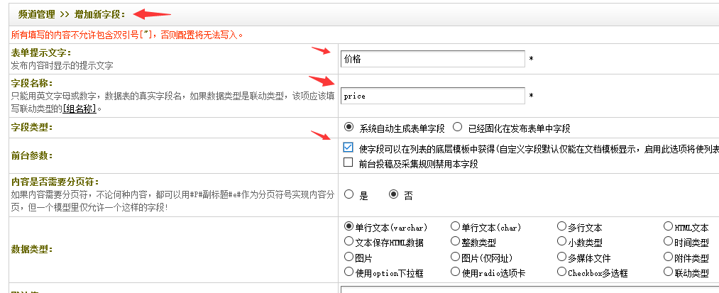Choose 整数类型 data type
The height and width of the screenshot is (293, 719).
coord(455,242)
